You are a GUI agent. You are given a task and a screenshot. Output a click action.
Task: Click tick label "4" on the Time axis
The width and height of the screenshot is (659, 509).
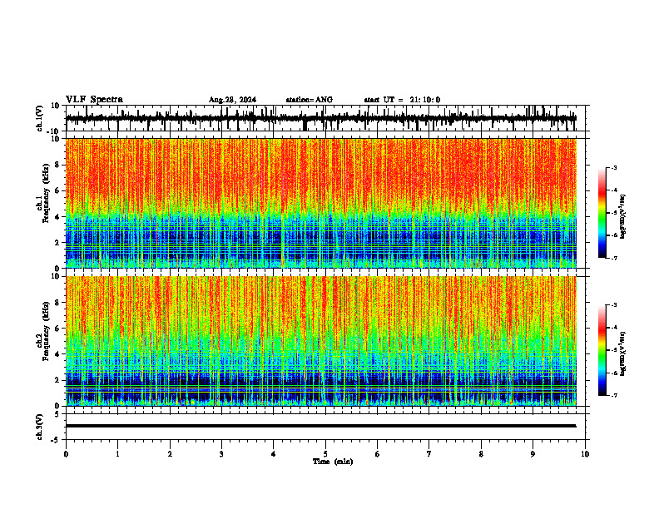click(x=274, y=454)
